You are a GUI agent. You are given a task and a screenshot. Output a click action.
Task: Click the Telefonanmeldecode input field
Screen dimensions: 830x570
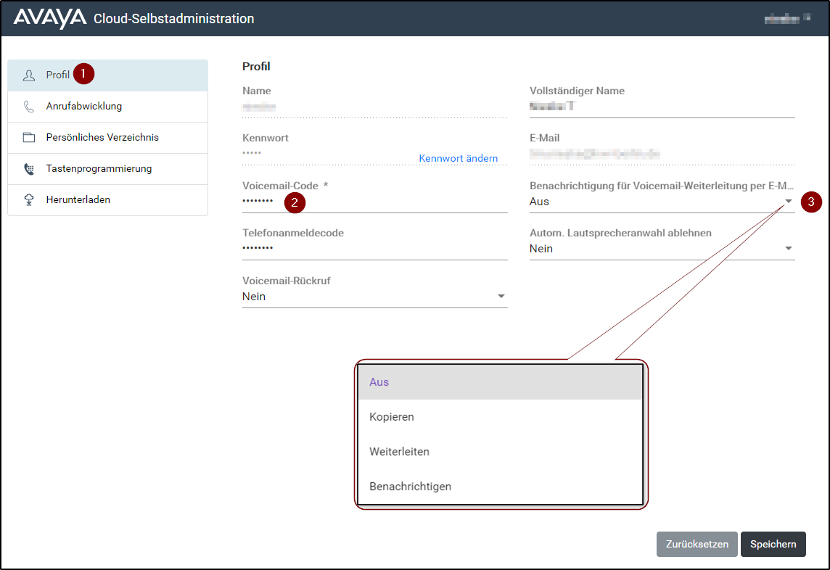(375, 249)
